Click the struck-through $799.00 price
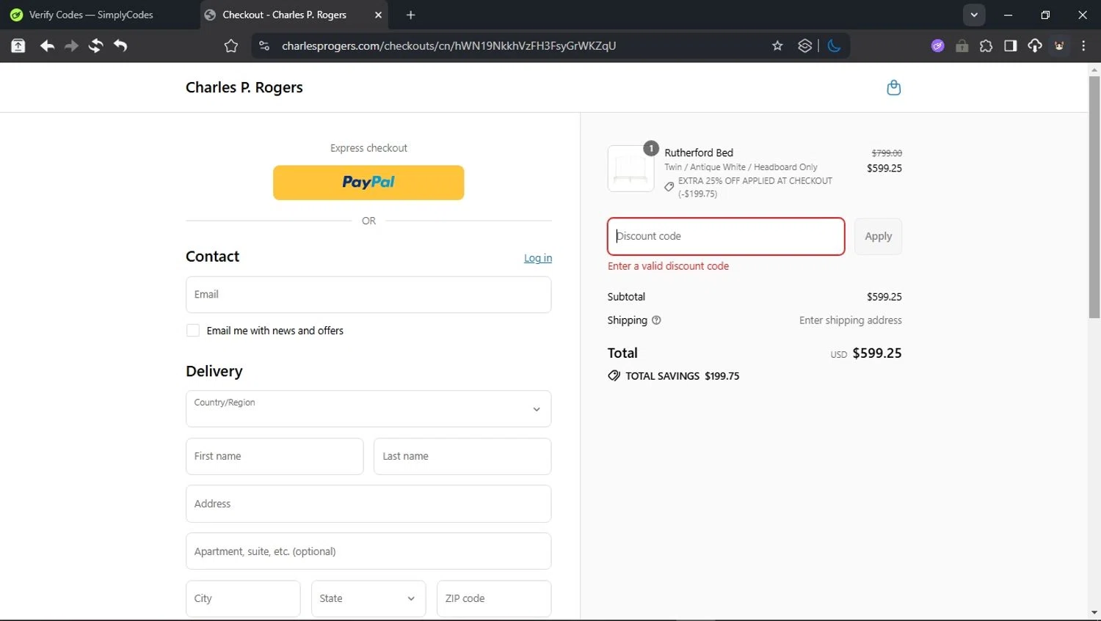Screen dimensions: 1101x621 point(887,153)
